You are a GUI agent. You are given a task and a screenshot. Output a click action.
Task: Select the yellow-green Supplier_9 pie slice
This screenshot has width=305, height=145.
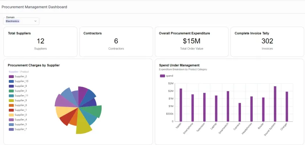point(83,124)
